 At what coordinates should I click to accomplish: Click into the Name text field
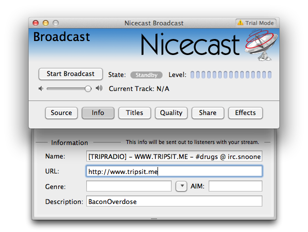coord(174,156)
